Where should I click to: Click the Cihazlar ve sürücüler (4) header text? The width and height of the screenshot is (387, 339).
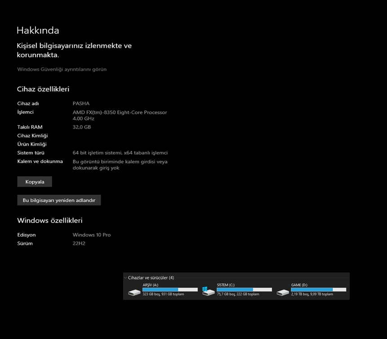[151, 278]
